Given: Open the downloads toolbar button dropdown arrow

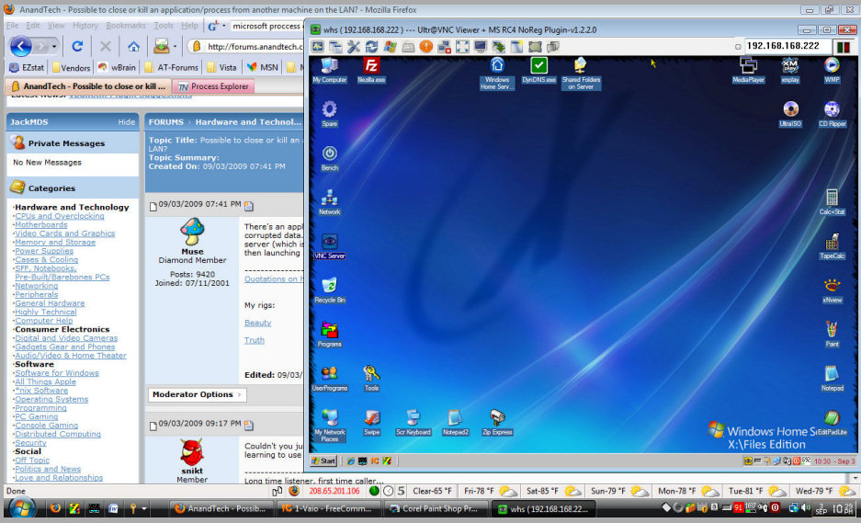Looking at the screenshot, I should pos(175,47).
